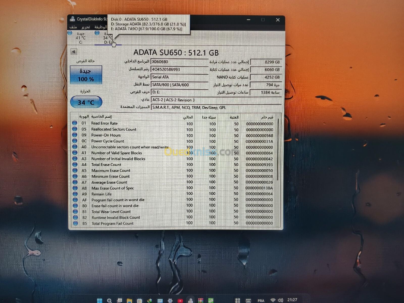Open the ملف menu in CrystalDiskInfo

point(73,27)
